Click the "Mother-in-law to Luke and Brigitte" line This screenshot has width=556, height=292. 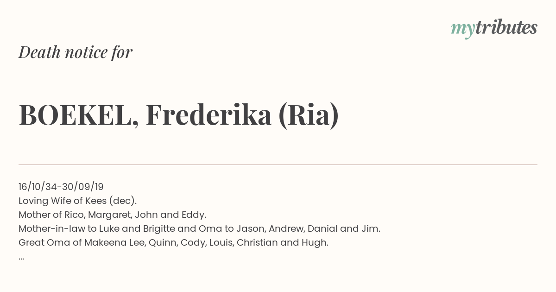coord(199,229)
